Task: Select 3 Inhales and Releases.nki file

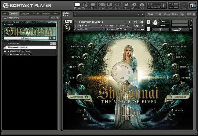Action: pos(30,55)
